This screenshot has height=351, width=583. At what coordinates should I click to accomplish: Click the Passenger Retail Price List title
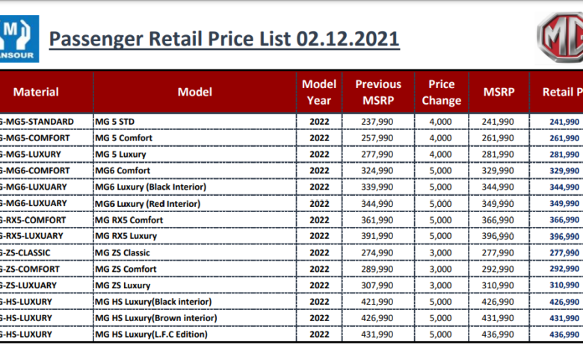[224, 39]
